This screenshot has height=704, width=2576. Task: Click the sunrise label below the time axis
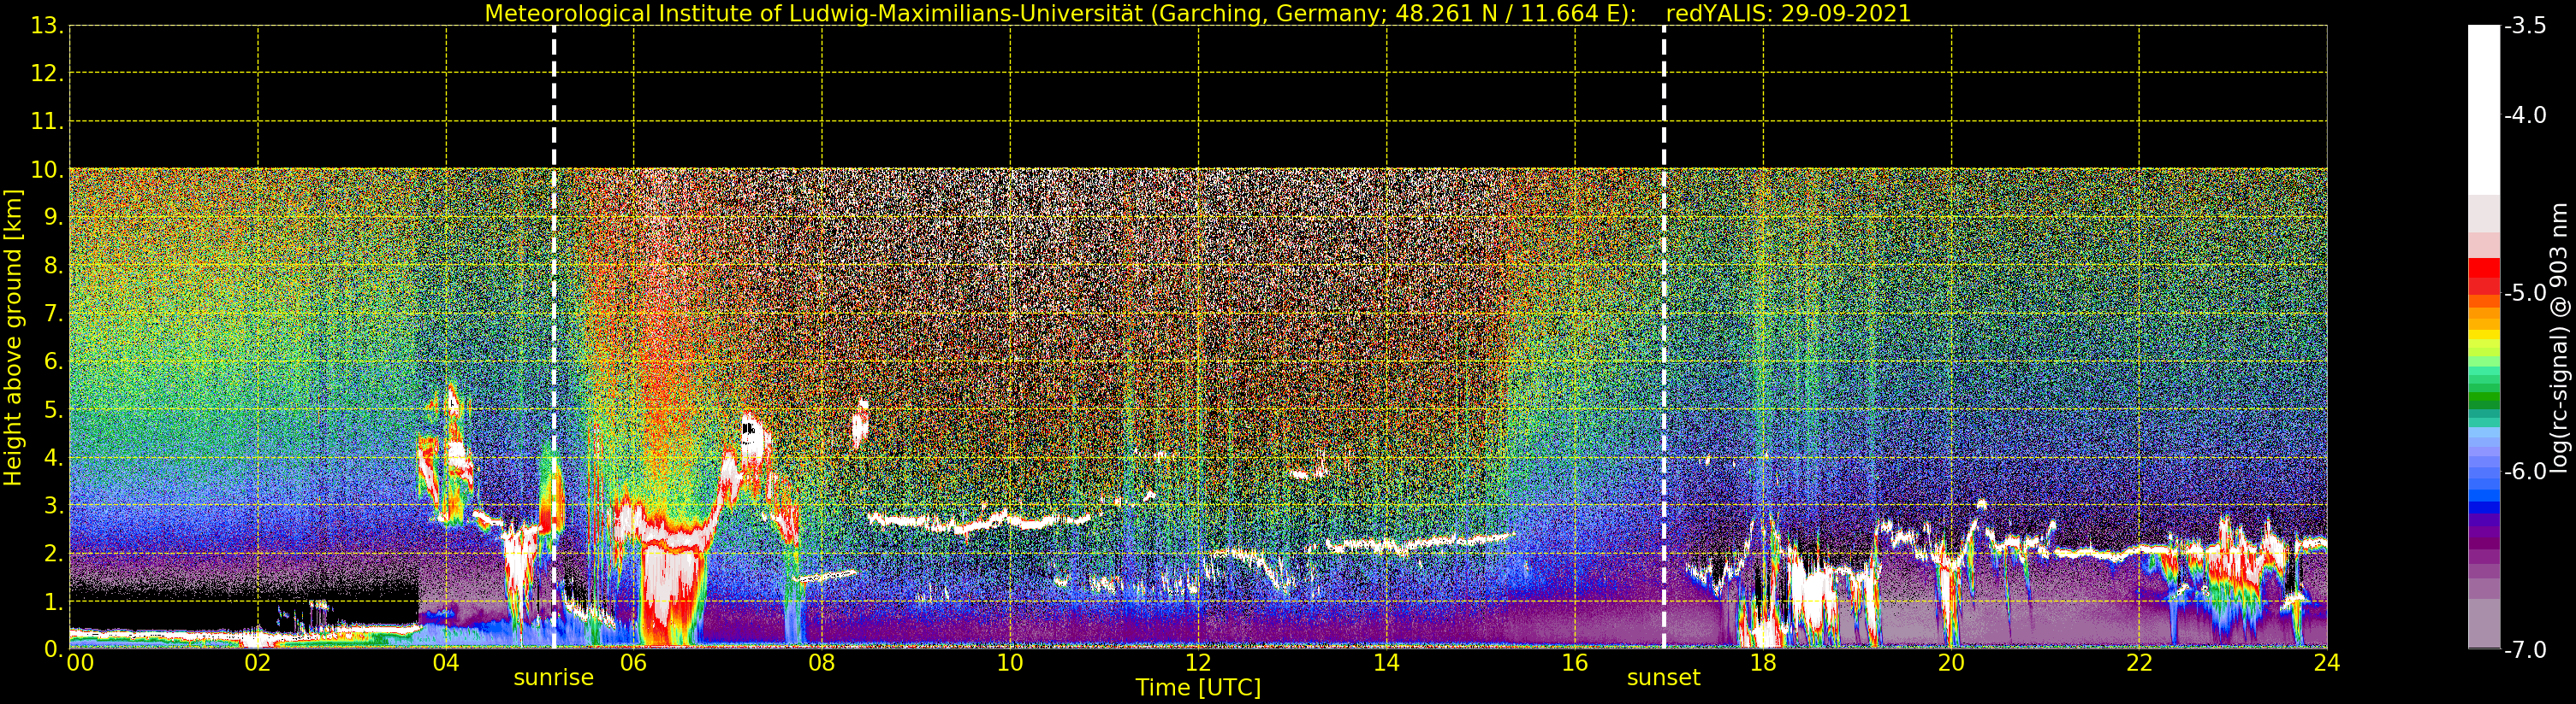553,678
